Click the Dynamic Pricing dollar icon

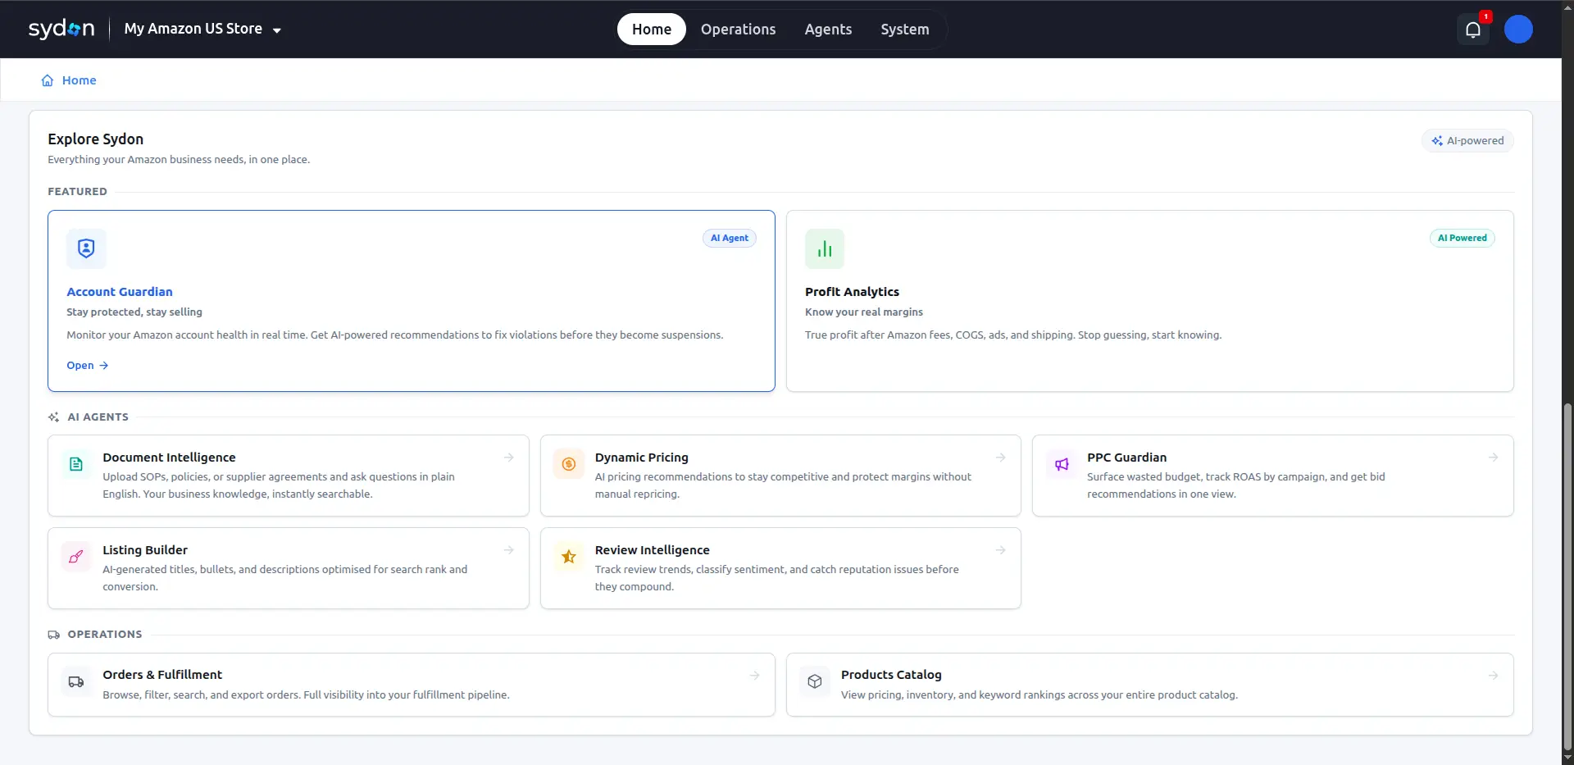[x=569, y=464]
